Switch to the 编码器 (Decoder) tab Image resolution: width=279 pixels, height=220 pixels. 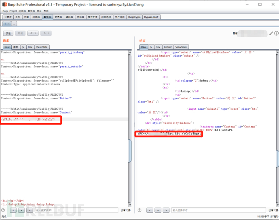(x=70, y=17)
